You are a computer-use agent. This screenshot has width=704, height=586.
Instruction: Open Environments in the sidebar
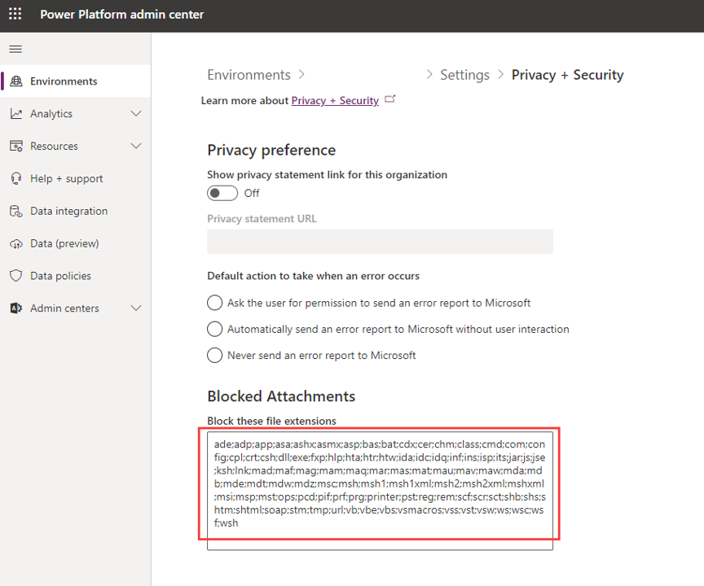click(x=76, y=81)
